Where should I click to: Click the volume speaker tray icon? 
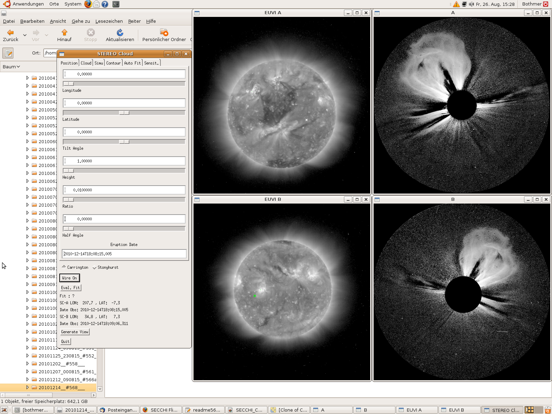(471, 4)
